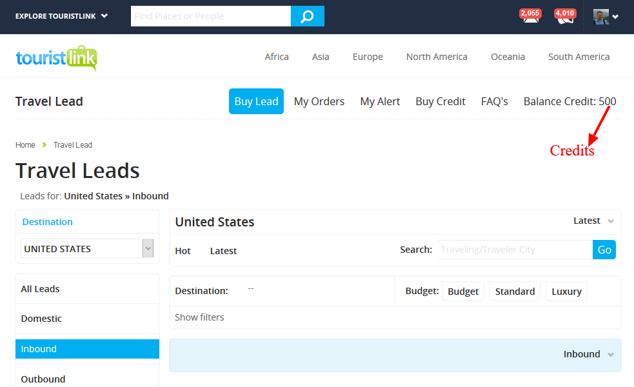Filter by Budget price level
The image size is (634, 387).
(463, 291)
